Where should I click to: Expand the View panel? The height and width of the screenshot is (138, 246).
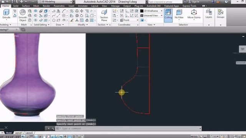(x=151, y=25)
